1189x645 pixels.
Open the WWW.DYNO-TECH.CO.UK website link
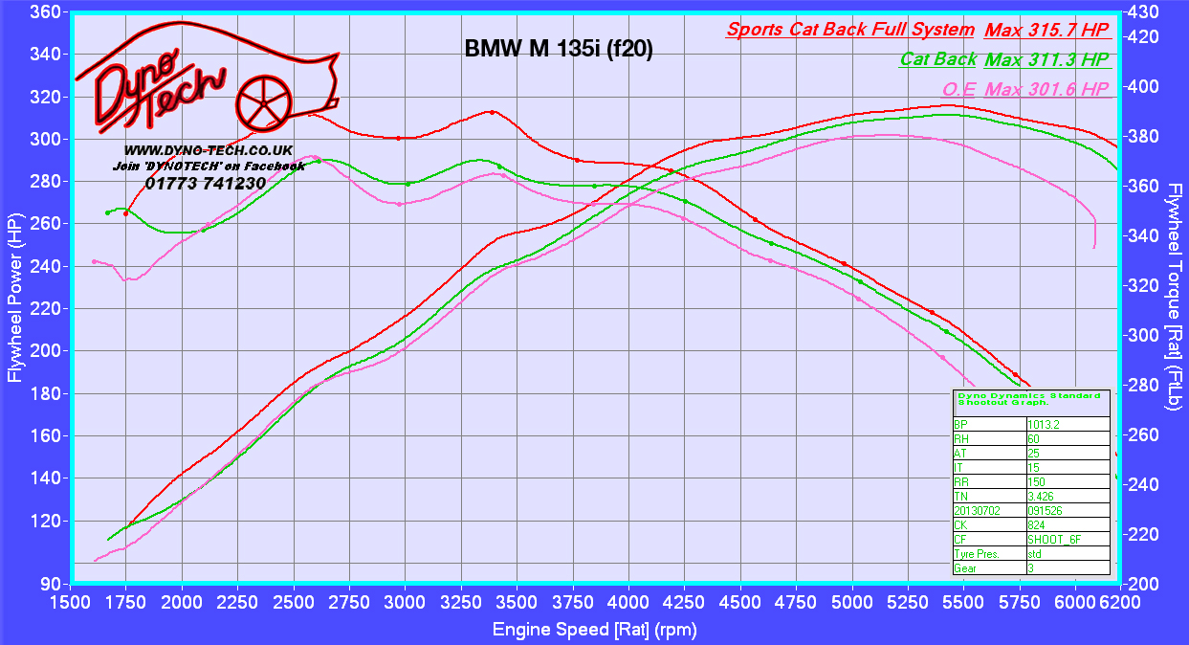(208, 151)
